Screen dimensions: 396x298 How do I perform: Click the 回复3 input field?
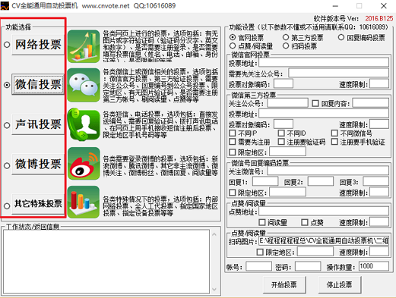point(376,181)
